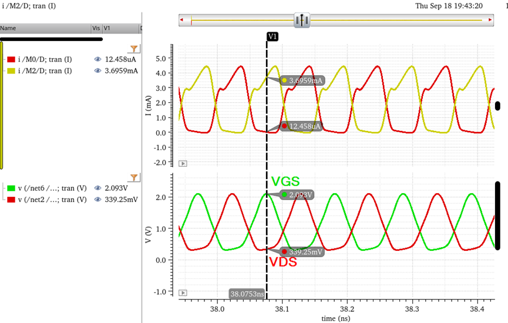Click the filter funnel icon above current traces

click(x=134, y=49)
